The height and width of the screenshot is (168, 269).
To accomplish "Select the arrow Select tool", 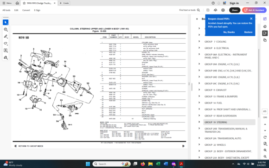I will [x=6, y=22].
